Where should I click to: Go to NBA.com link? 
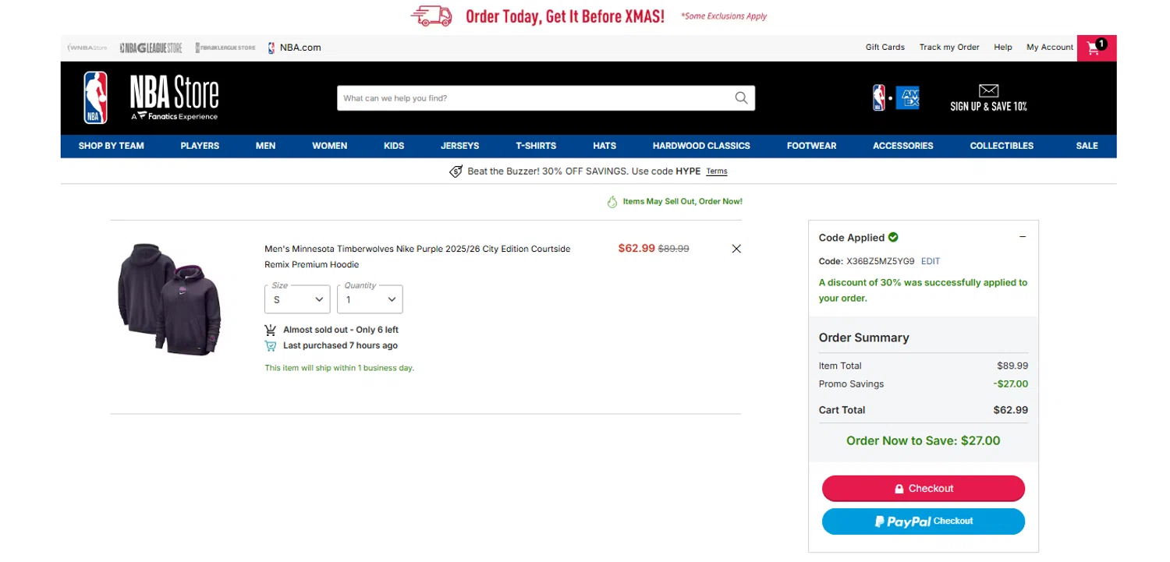(295, 48)
